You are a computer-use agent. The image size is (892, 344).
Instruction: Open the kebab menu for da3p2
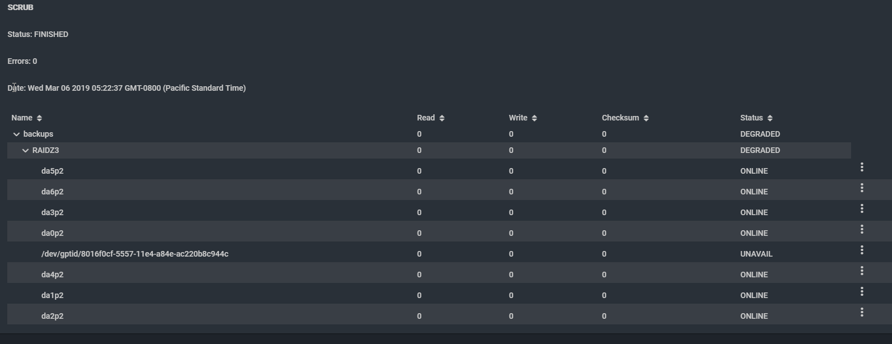tap(862, 208)
